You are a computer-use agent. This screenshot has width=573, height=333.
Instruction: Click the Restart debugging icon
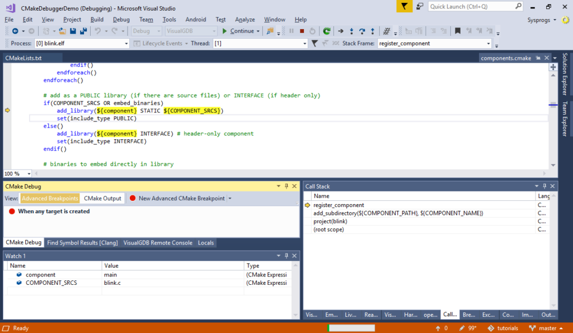coord(312,31)
